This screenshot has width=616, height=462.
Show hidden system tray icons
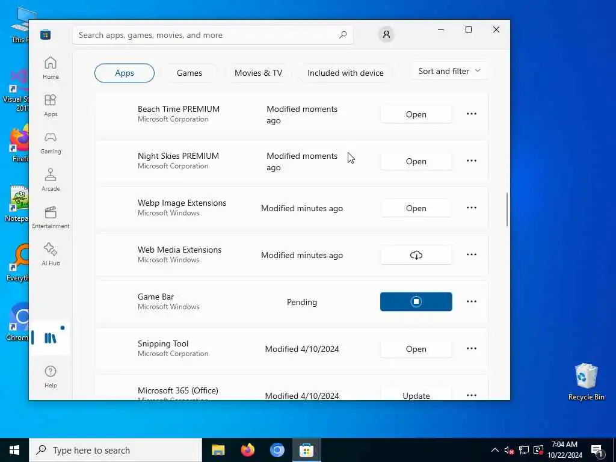tap(495, 450)
